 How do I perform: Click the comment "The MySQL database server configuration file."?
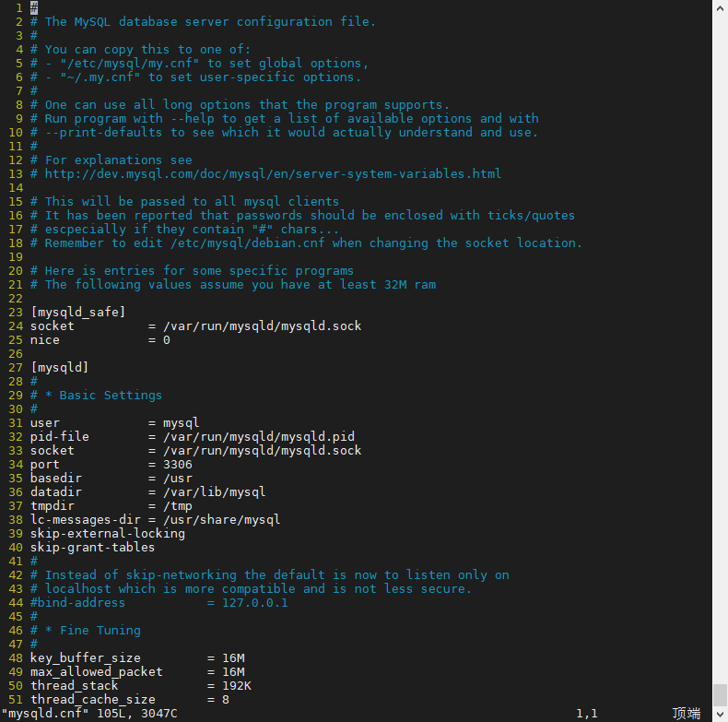[x=210, y=22]
